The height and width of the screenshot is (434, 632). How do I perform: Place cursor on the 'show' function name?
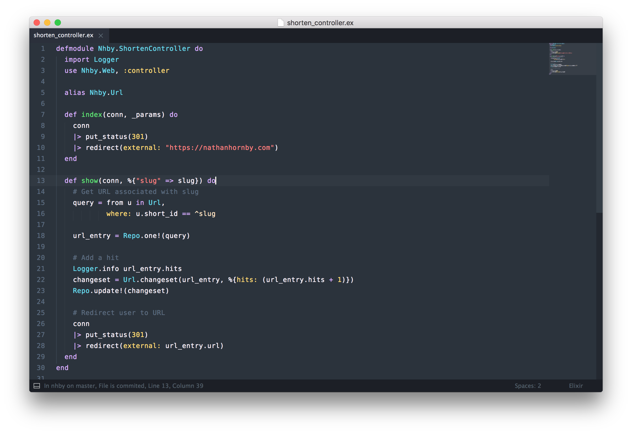click(x=89, y=181)
